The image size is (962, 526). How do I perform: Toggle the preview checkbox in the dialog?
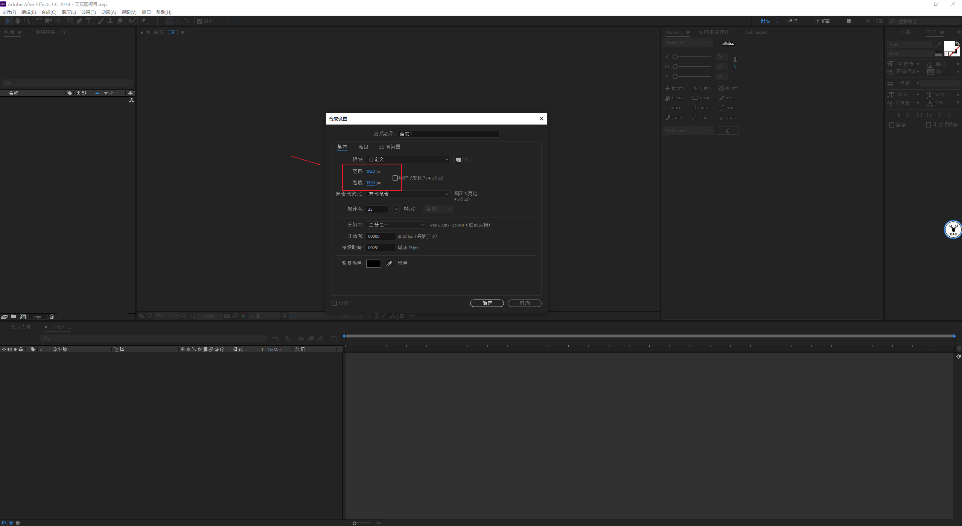pyautogui.click(x=334, y=303)
